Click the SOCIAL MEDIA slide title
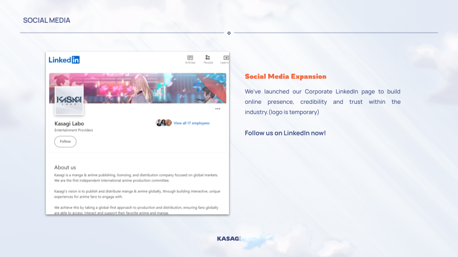 point(46,20)
